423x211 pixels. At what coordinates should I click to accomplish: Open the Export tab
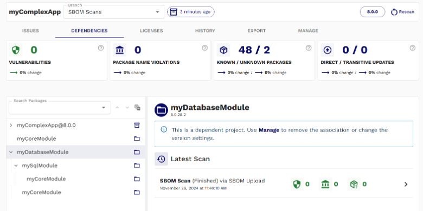(257, 31)
